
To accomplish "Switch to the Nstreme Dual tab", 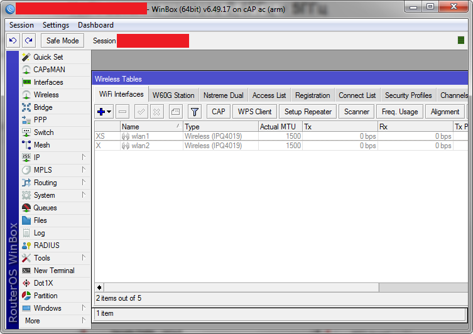I will coord(224,95).
